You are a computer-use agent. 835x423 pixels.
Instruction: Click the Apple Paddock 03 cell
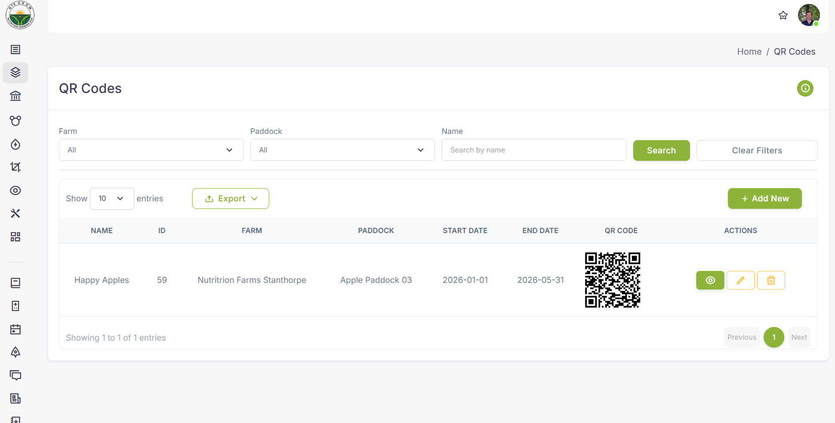pos(376,280)
